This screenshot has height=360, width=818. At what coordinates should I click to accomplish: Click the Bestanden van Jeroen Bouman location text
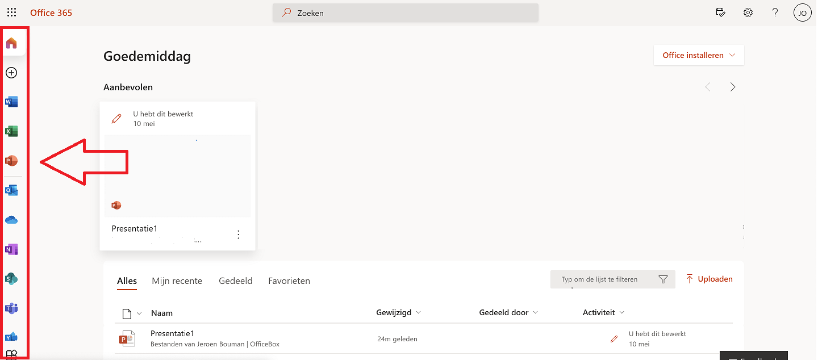click(x=215, y=344)
